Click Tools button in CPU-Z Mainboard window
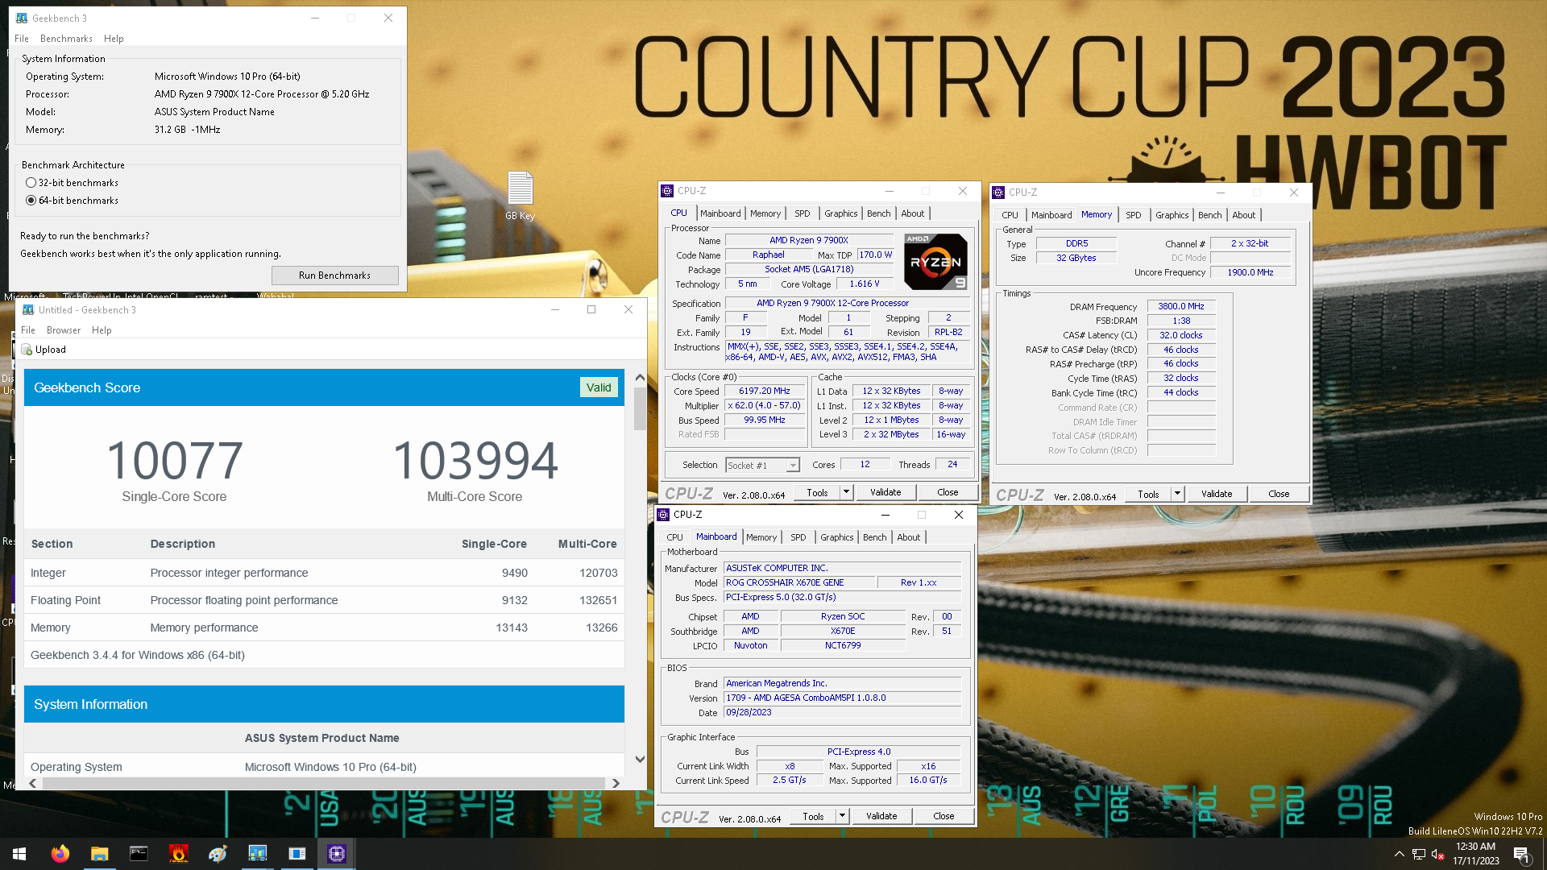 pos(813,816)
